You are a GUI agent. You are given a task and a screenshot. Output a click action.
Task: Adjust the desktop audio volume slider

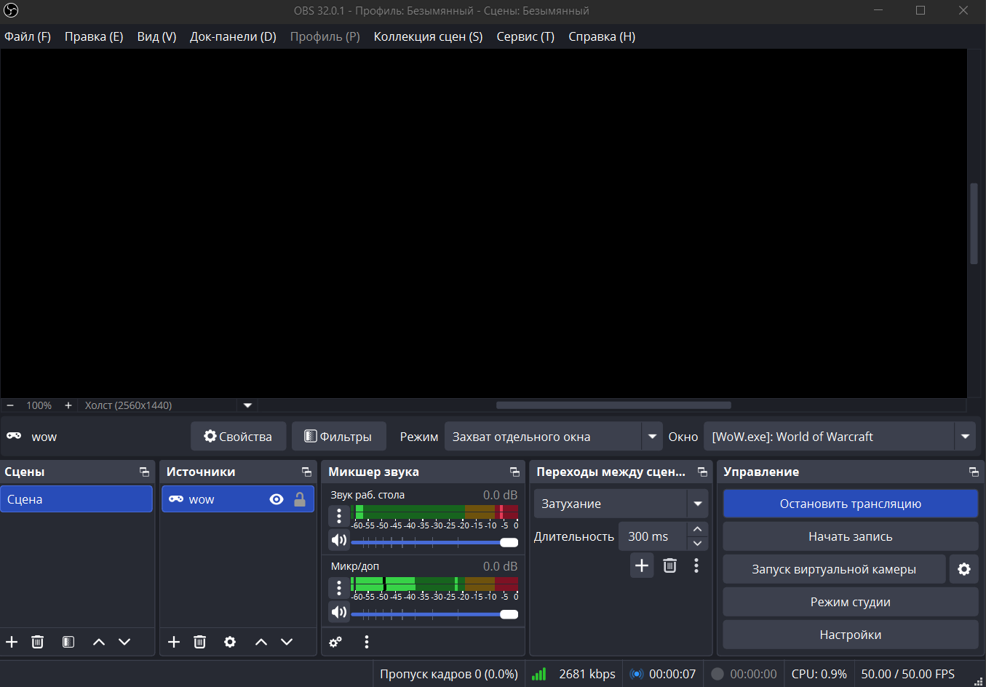[x=509, y=542]
